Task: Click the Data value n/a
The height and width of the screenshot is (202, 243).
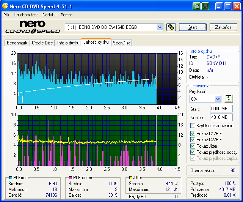Action: click(x=210, y=70)
